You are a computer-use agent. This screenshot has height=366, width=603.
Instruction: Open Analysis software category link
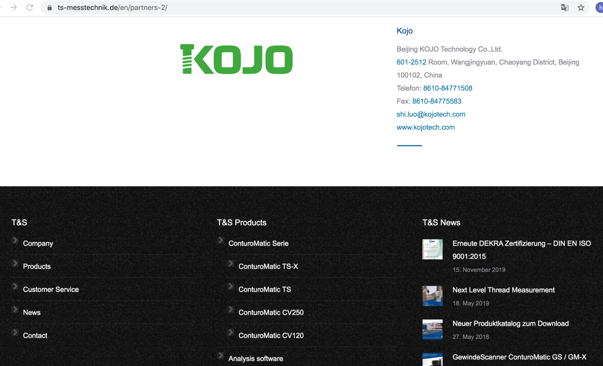(x=256, y=358)
